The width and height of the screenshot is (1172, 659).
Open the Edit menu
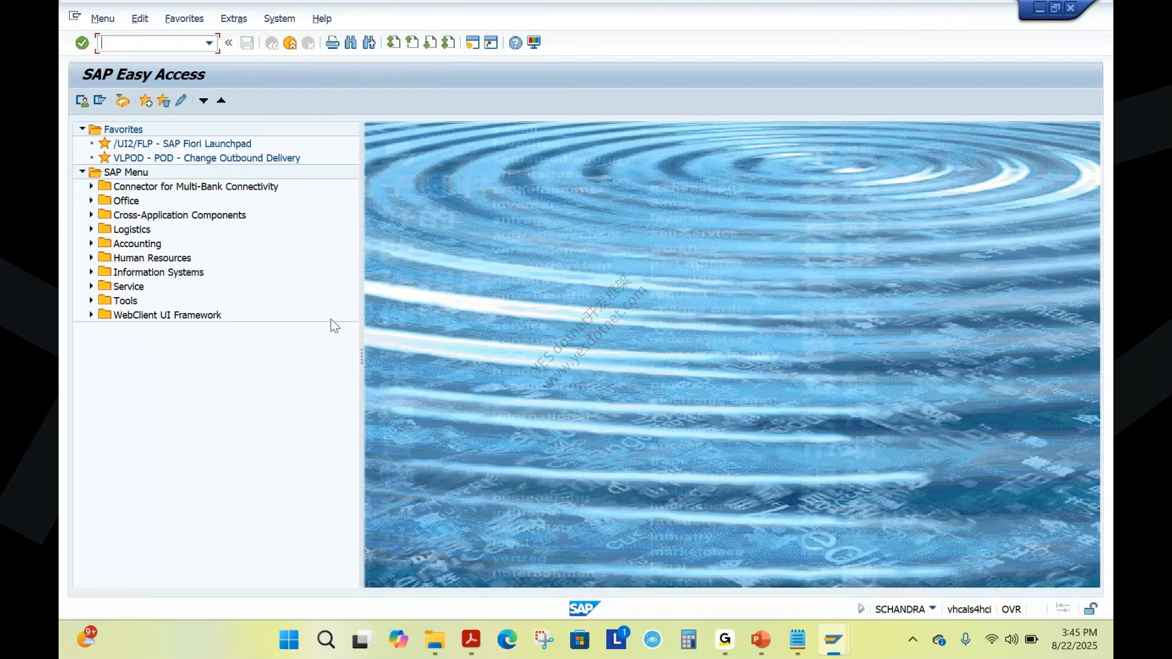click(x=140, y=18)
